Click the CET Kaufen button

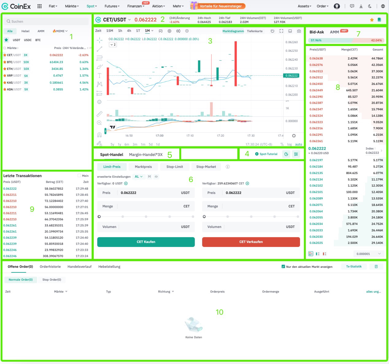click(146, 242)
